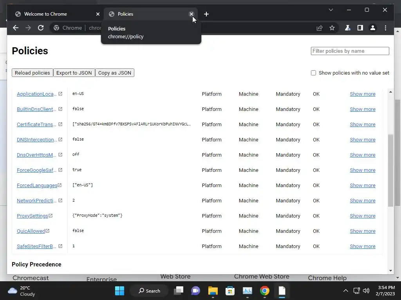
Task: Open external link icon next to DNSInterception policy
Action: point(60,139)
